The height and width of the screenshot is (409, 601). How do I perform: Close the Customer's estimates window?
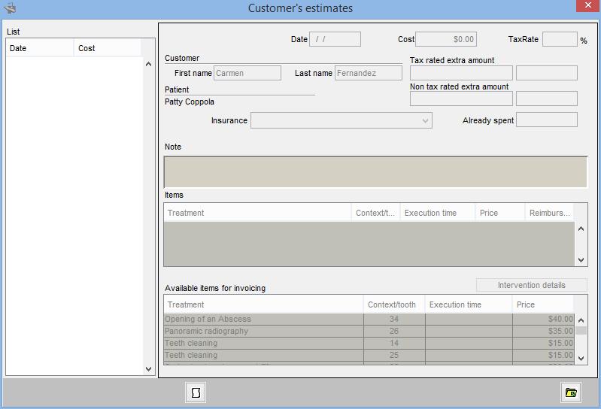tap(586, 6)
